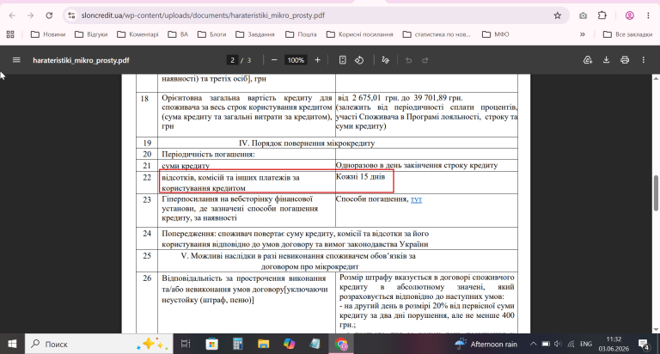
Task: View site information for sloncredit.ua
Action: 71,15
